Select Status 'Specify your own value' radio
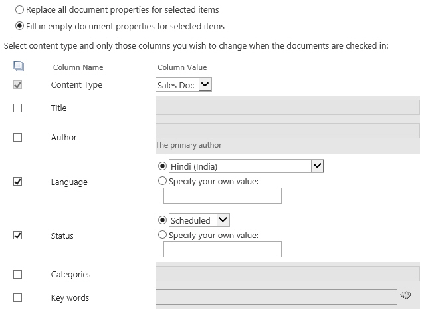 162,235
